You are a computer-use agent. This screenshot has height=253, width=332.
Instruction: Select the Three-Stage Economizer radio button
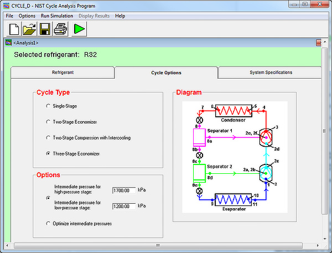point(48,153)
